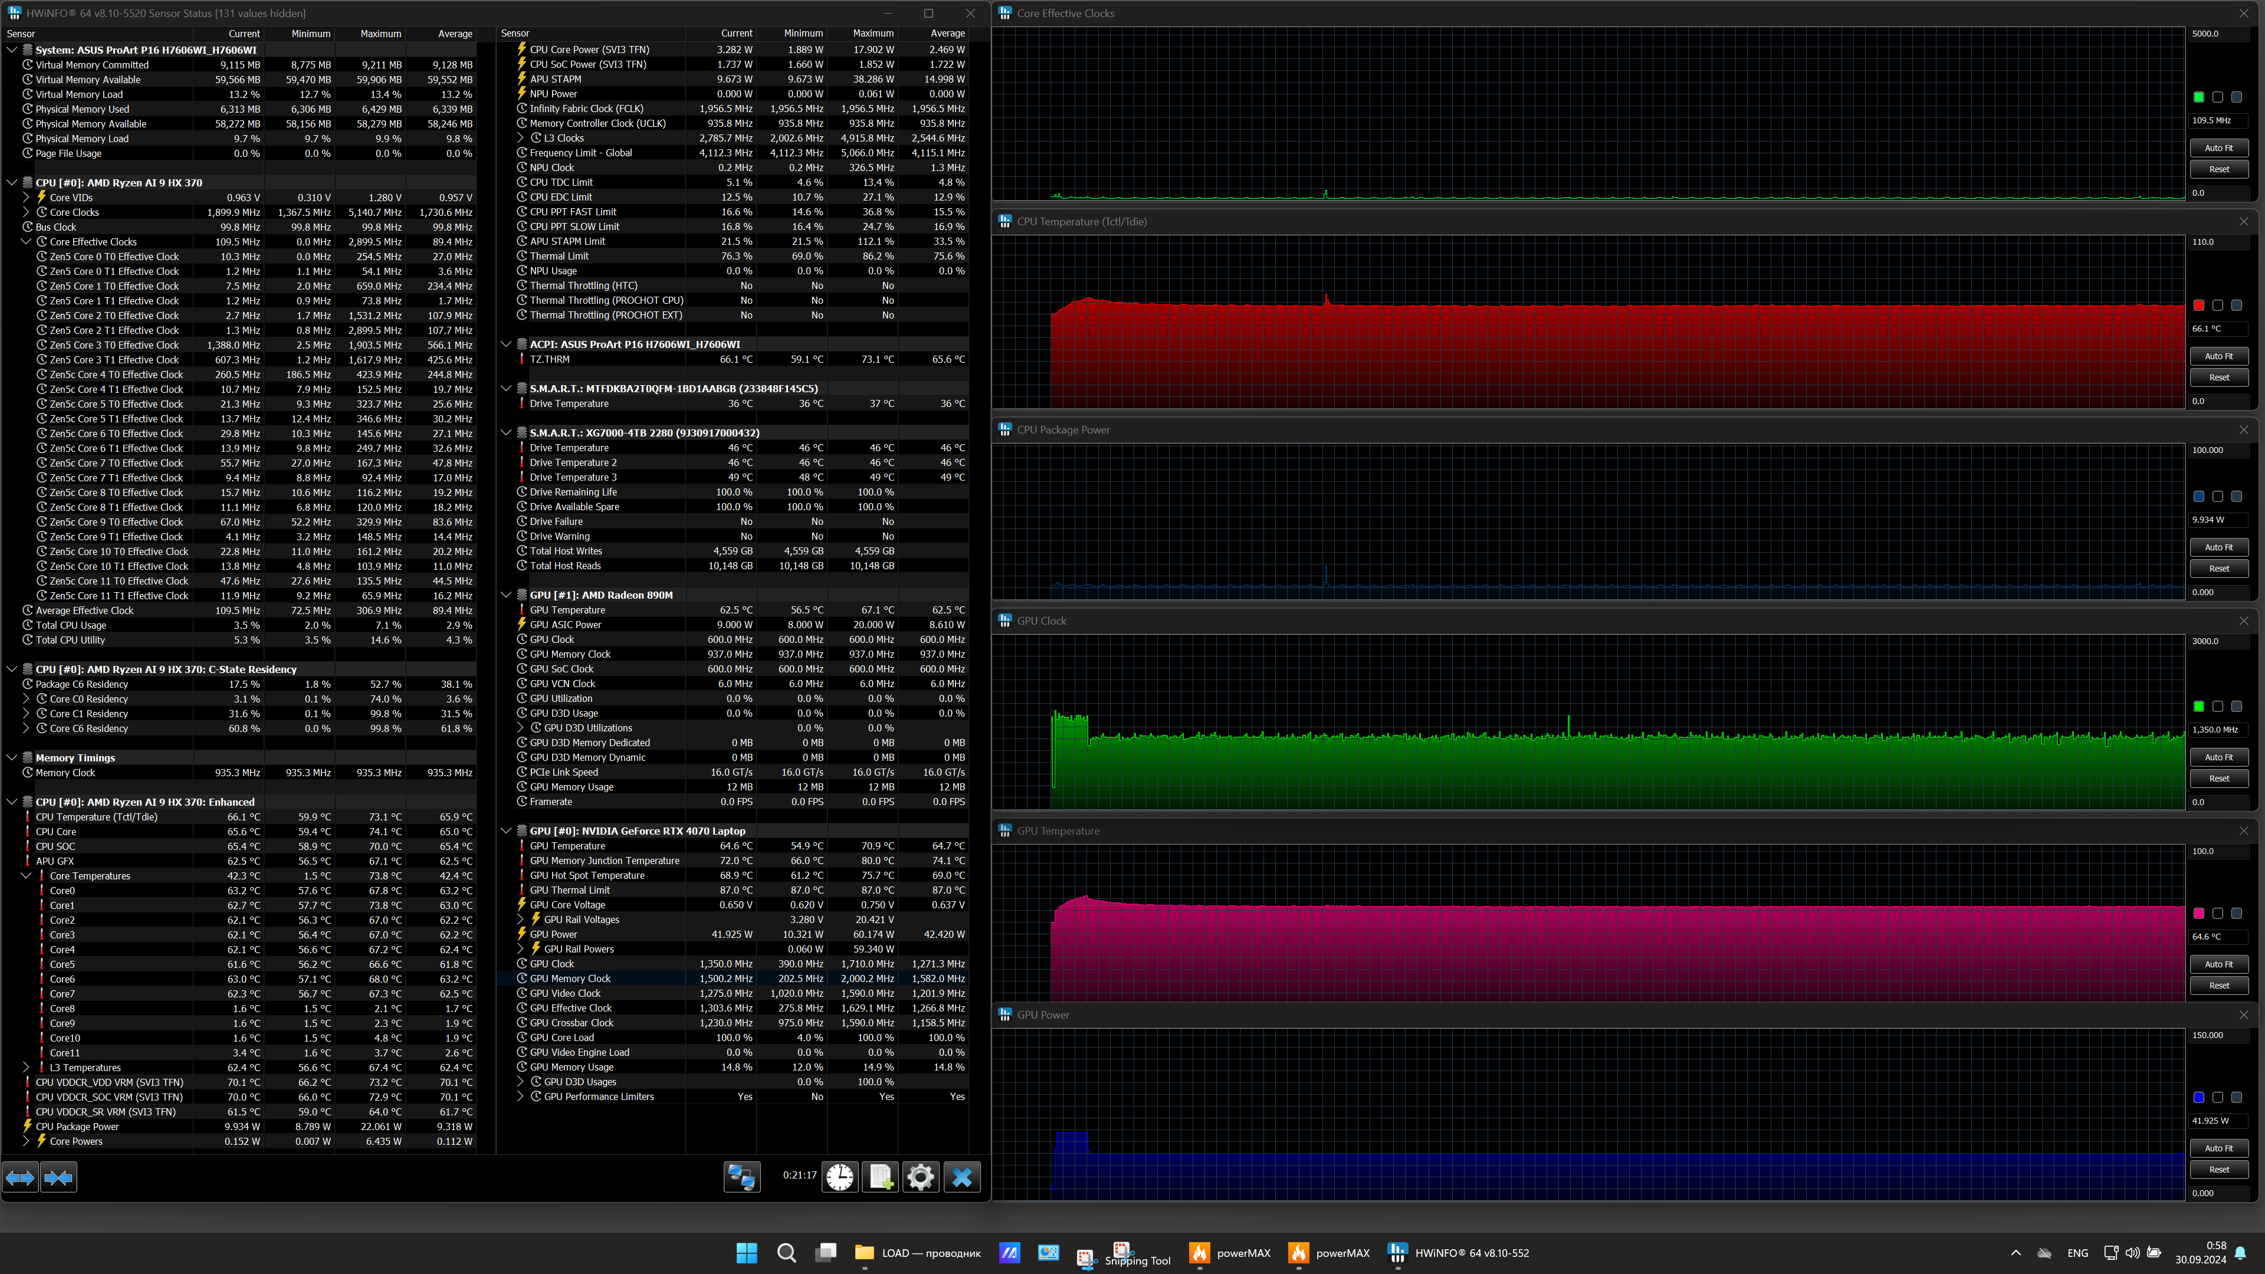Open the remote network monitoring icon
Image resolution: width=2265 pixels, height=1274 pixels.
[741, 1177]
